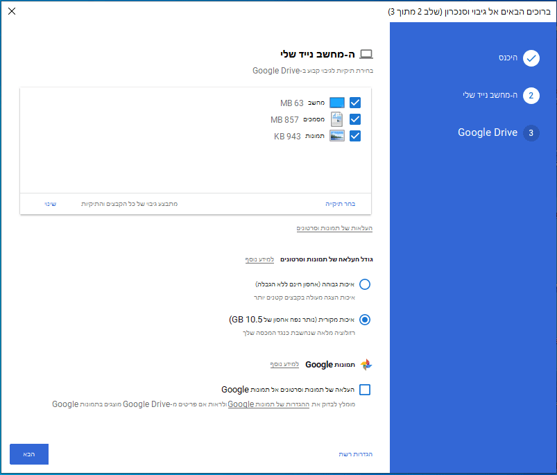Image resolution: width=557 pixels, height=475 pixels.
Task: Select the High quality upload radio button
Action: tap(365, 284)
